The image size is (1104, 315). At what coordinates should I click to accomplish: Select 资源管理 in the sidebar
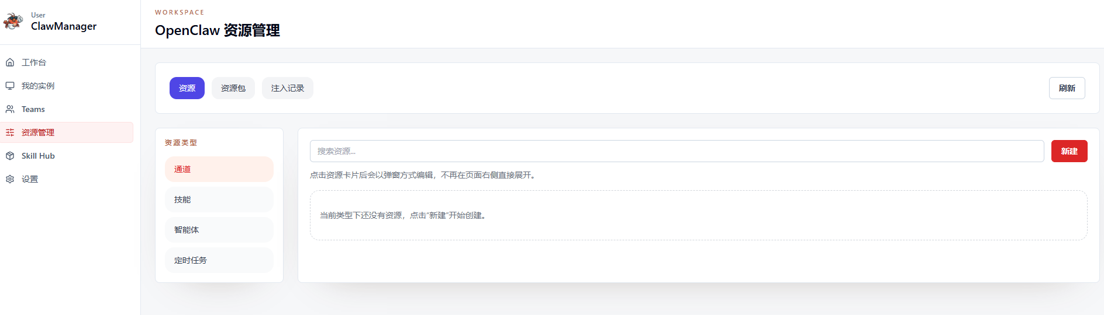pos(67,132)
